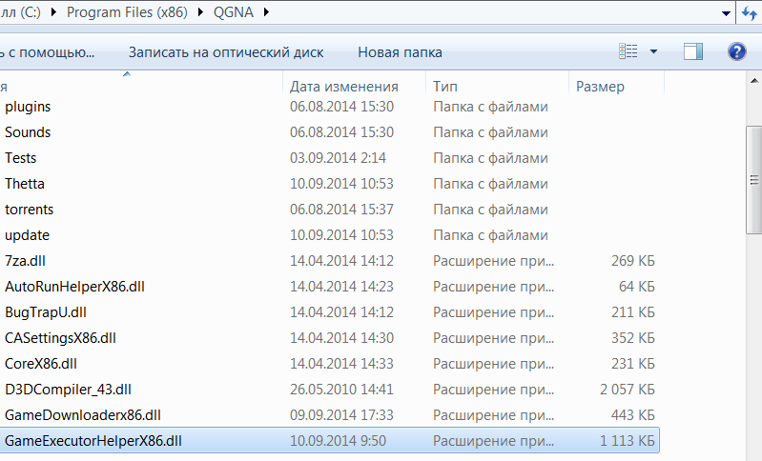Sort by 'Тип' column header
This screenshot has width=762, height=461.
coord(445,87)
